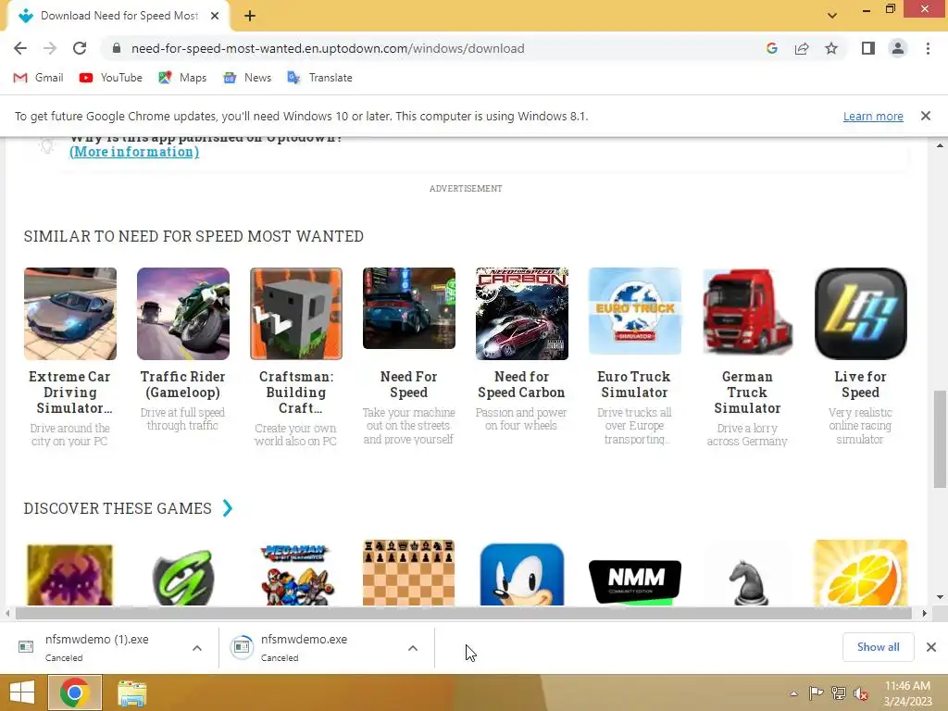Image resolution: width=948 pixels, height=711 pixels.
Task: Click the vertical page scrollbar thumb
Action: click(940, 439)
